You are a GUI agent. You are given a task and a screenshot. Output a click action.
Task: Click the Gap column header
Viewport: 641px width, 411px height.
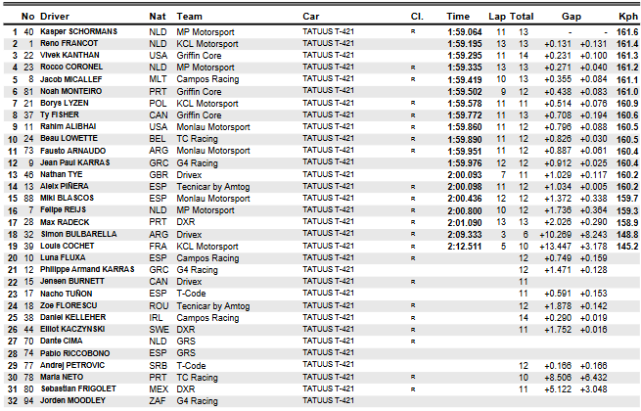click(x=573, y=17)
